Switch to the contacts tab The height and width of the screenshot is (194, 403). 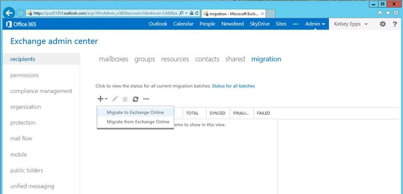tap(207, 59)
